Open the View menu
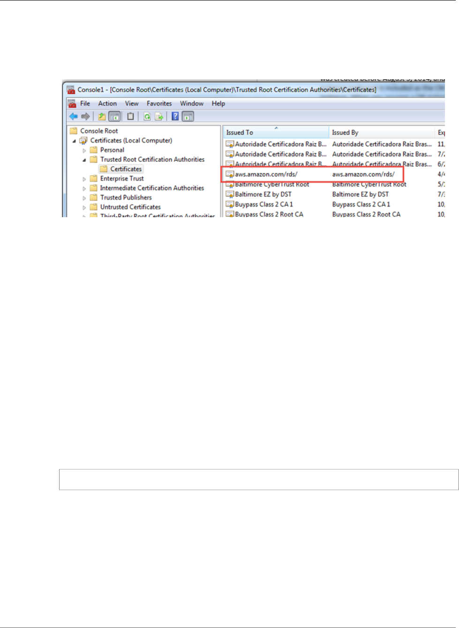 tap(132, 103)
